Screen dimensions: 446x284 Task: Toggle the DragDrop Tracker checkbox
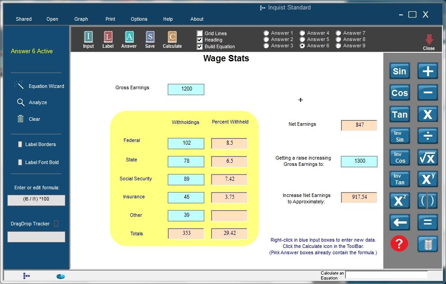coord(56,224)
